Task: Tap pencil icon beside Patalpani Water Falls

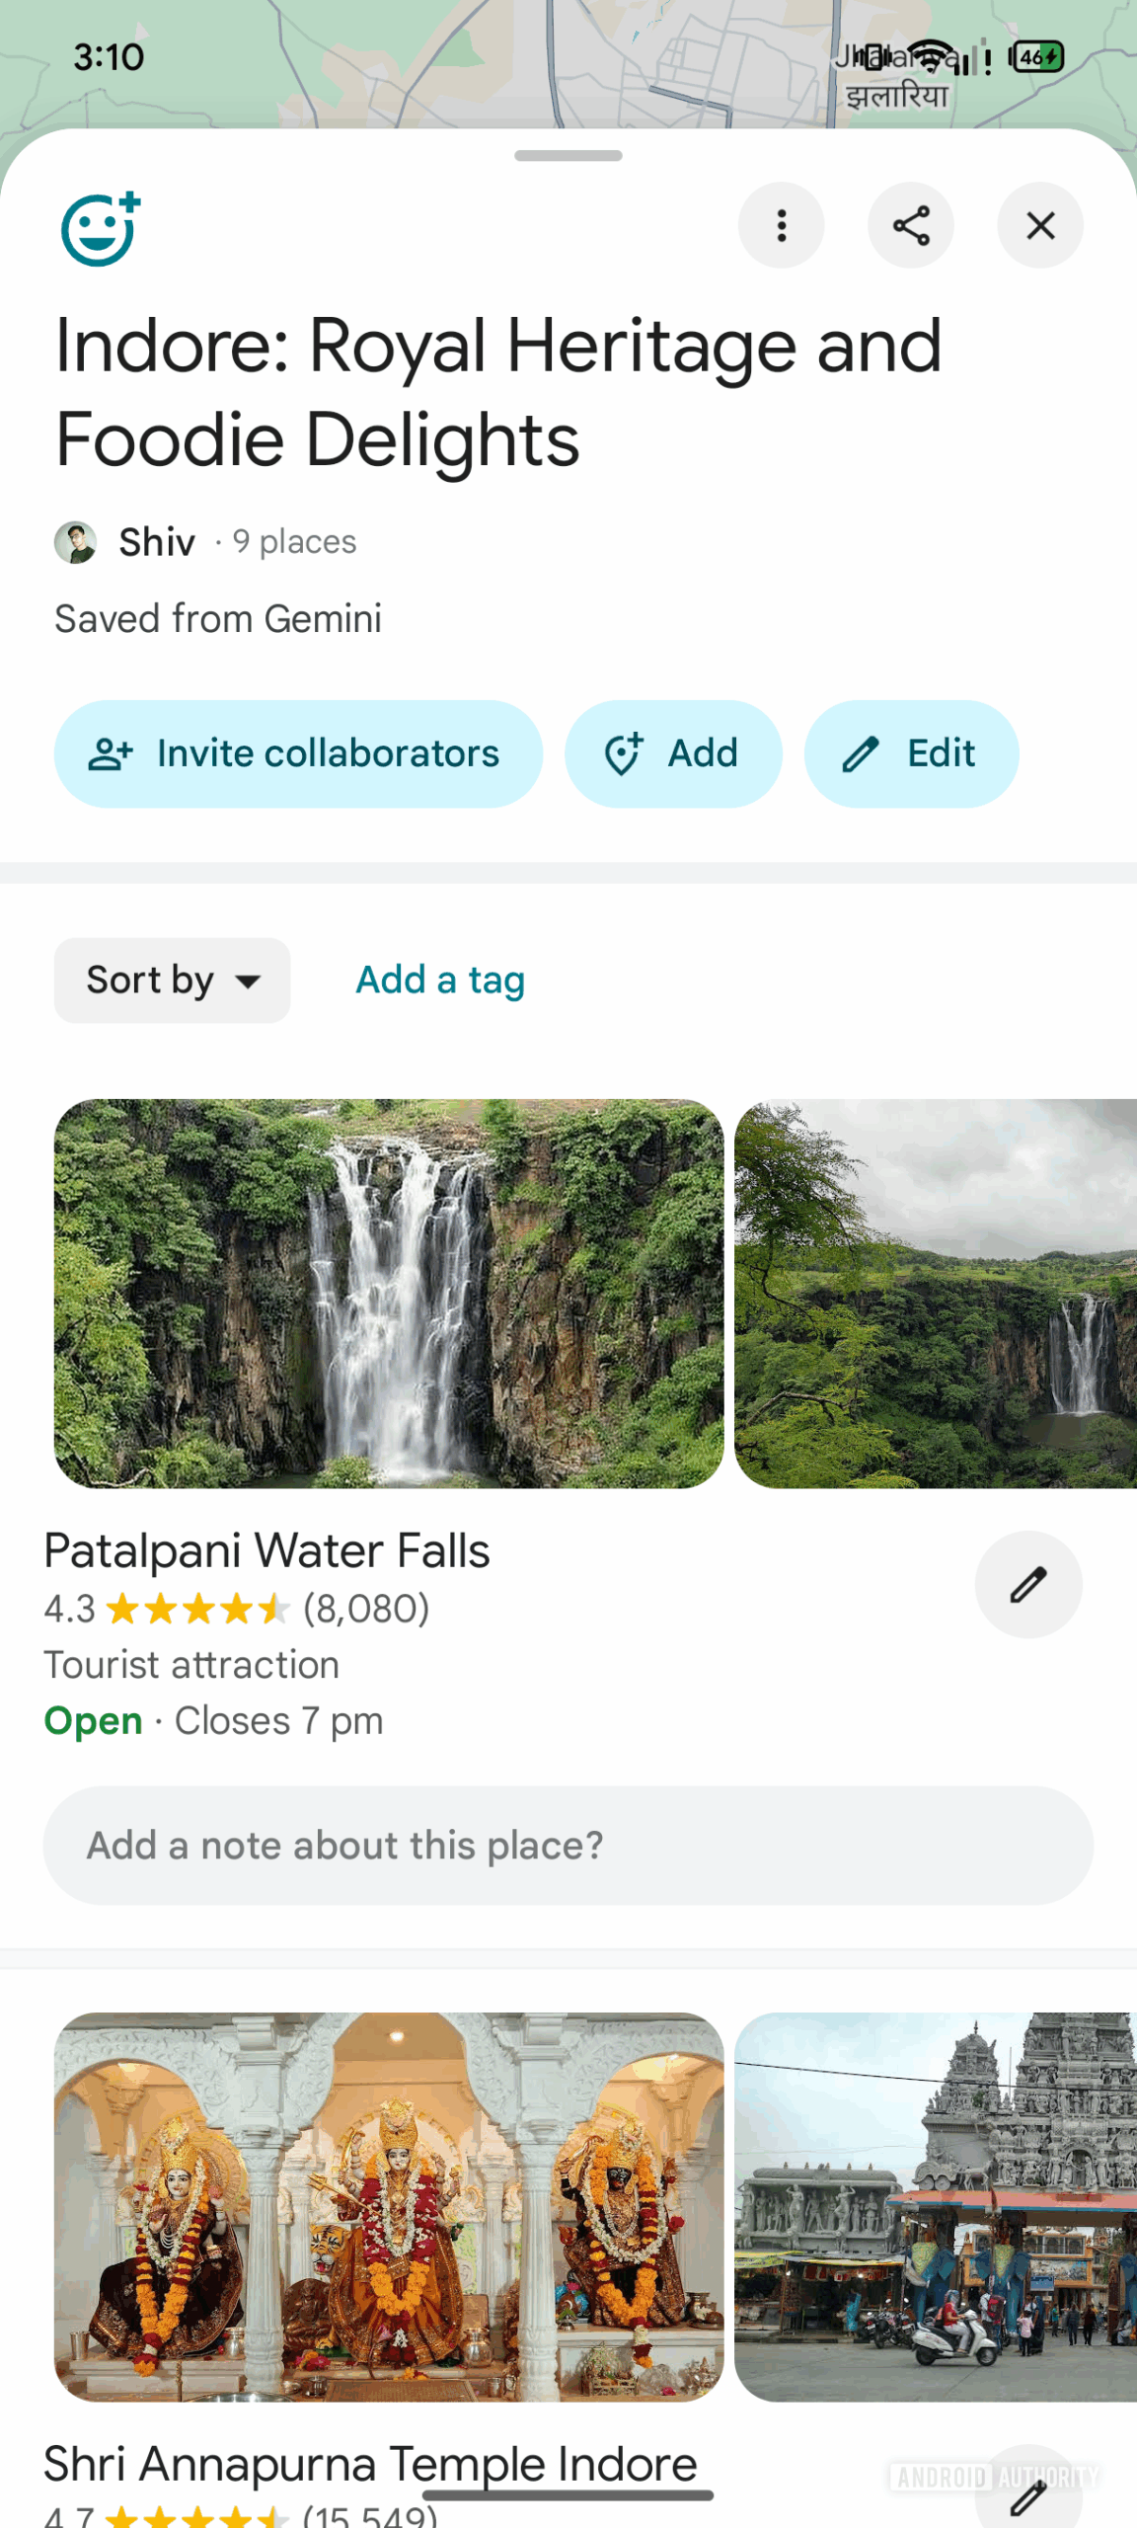Action: [1027, 1584]
